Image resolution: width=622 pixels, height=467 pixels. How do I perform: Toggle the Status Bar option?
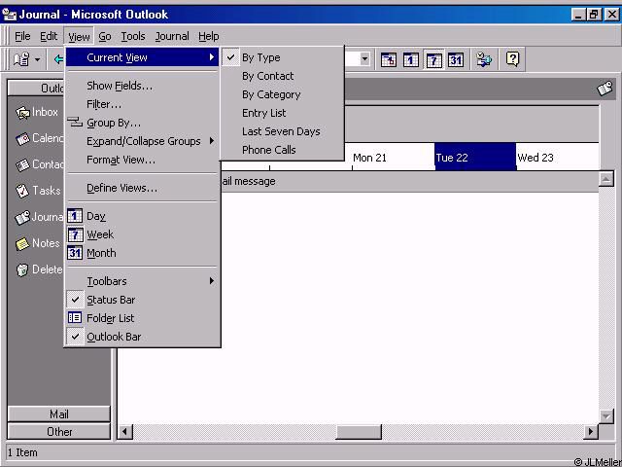coord(143,300)
